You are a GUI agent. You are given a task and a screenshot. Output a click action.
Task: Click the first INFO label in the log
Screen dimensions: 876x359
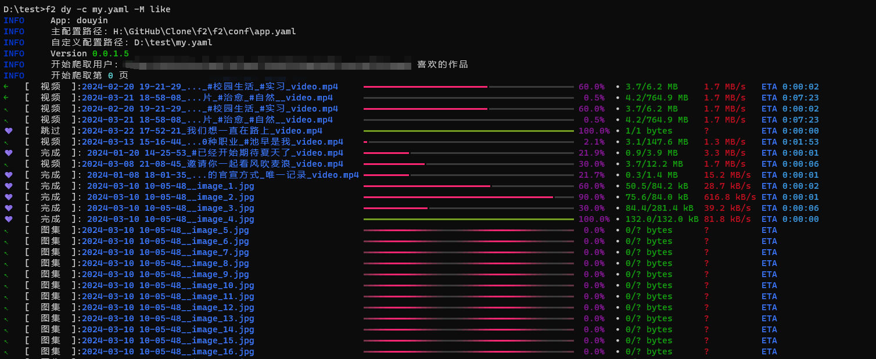point(14,20)
